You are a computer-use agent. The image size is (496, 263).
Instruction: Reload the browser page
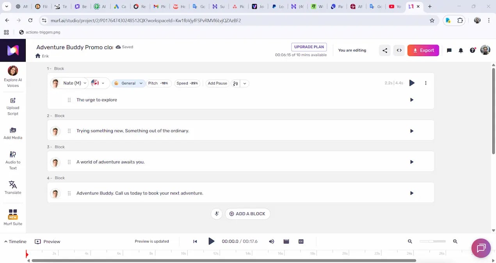point(30,20)
